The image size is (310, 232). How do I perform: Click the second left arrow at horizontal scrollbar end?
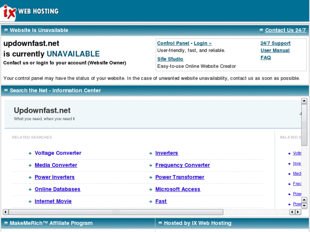point(292,212)
